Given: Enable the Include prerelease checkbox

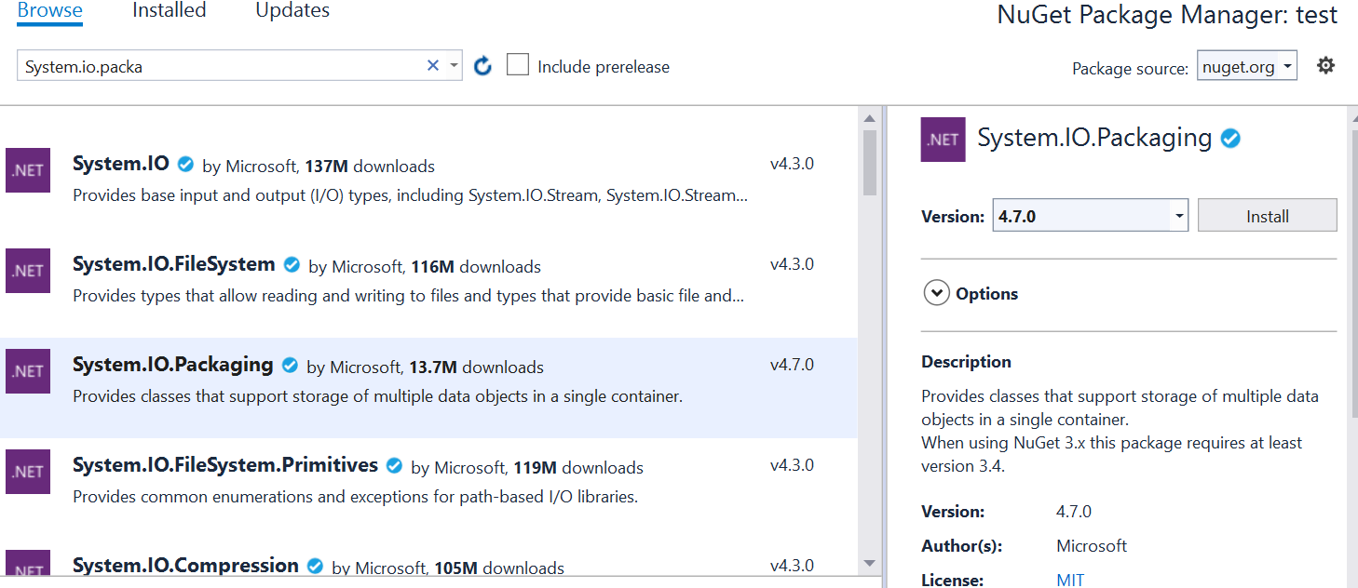Looking at the screenshot, I should tap(518, 65).
